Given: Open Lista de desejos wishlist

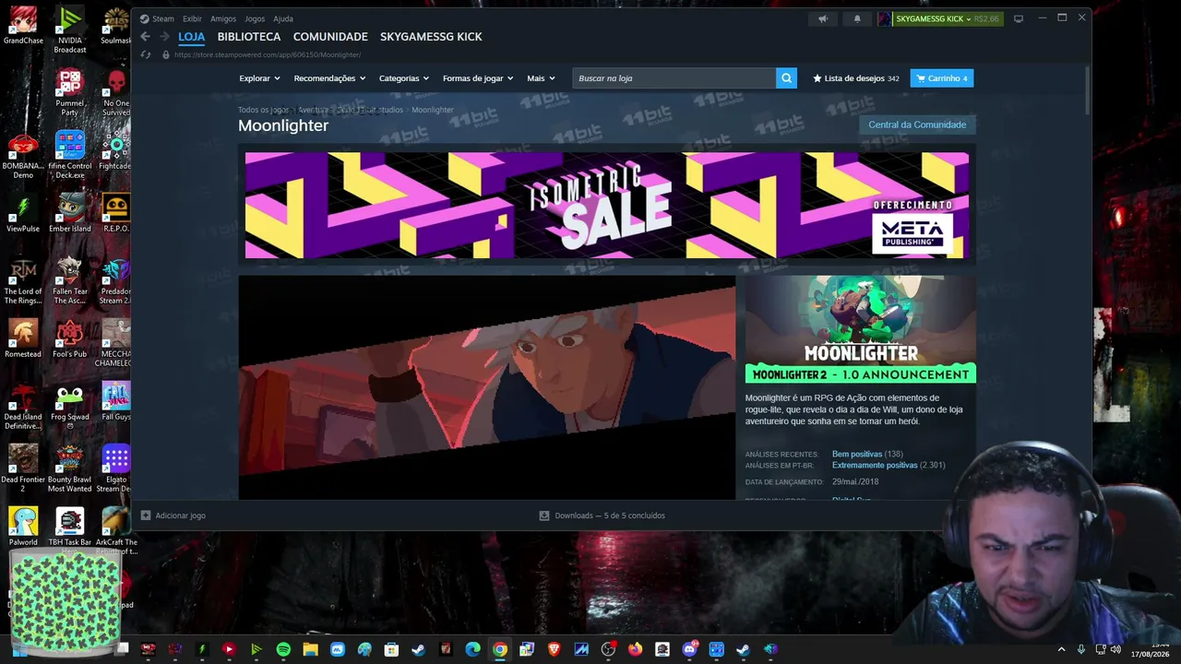Looking at the screenshot, I should 855,78.
